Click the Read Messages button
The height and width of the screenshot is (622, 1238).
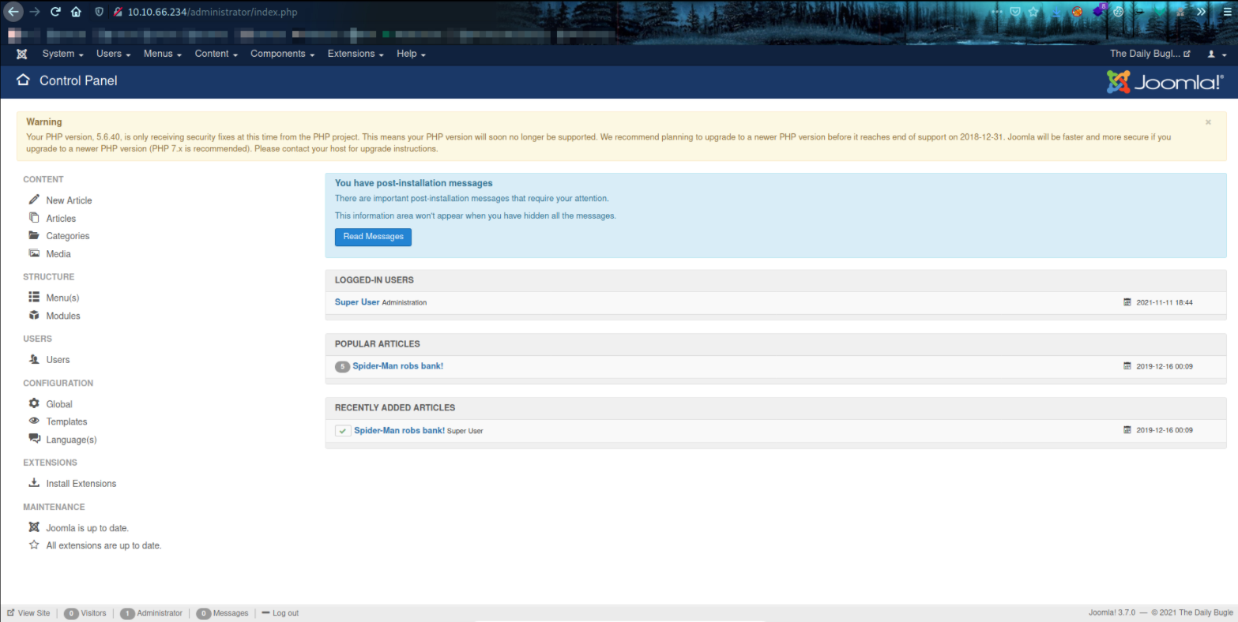coord(373,237)
